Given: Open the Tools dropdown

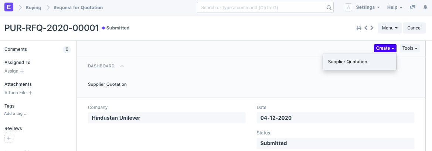Looking at the screenshot, I should (410, 48).
